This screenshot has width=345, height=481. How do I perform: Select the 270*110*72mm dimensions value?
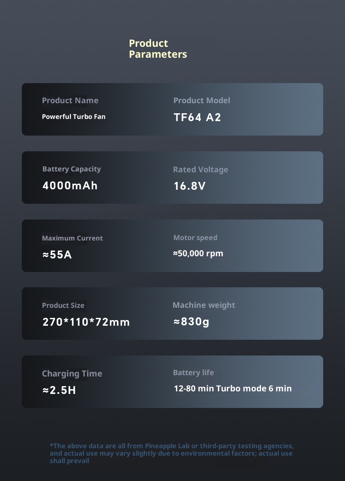[x=86, y=322]
